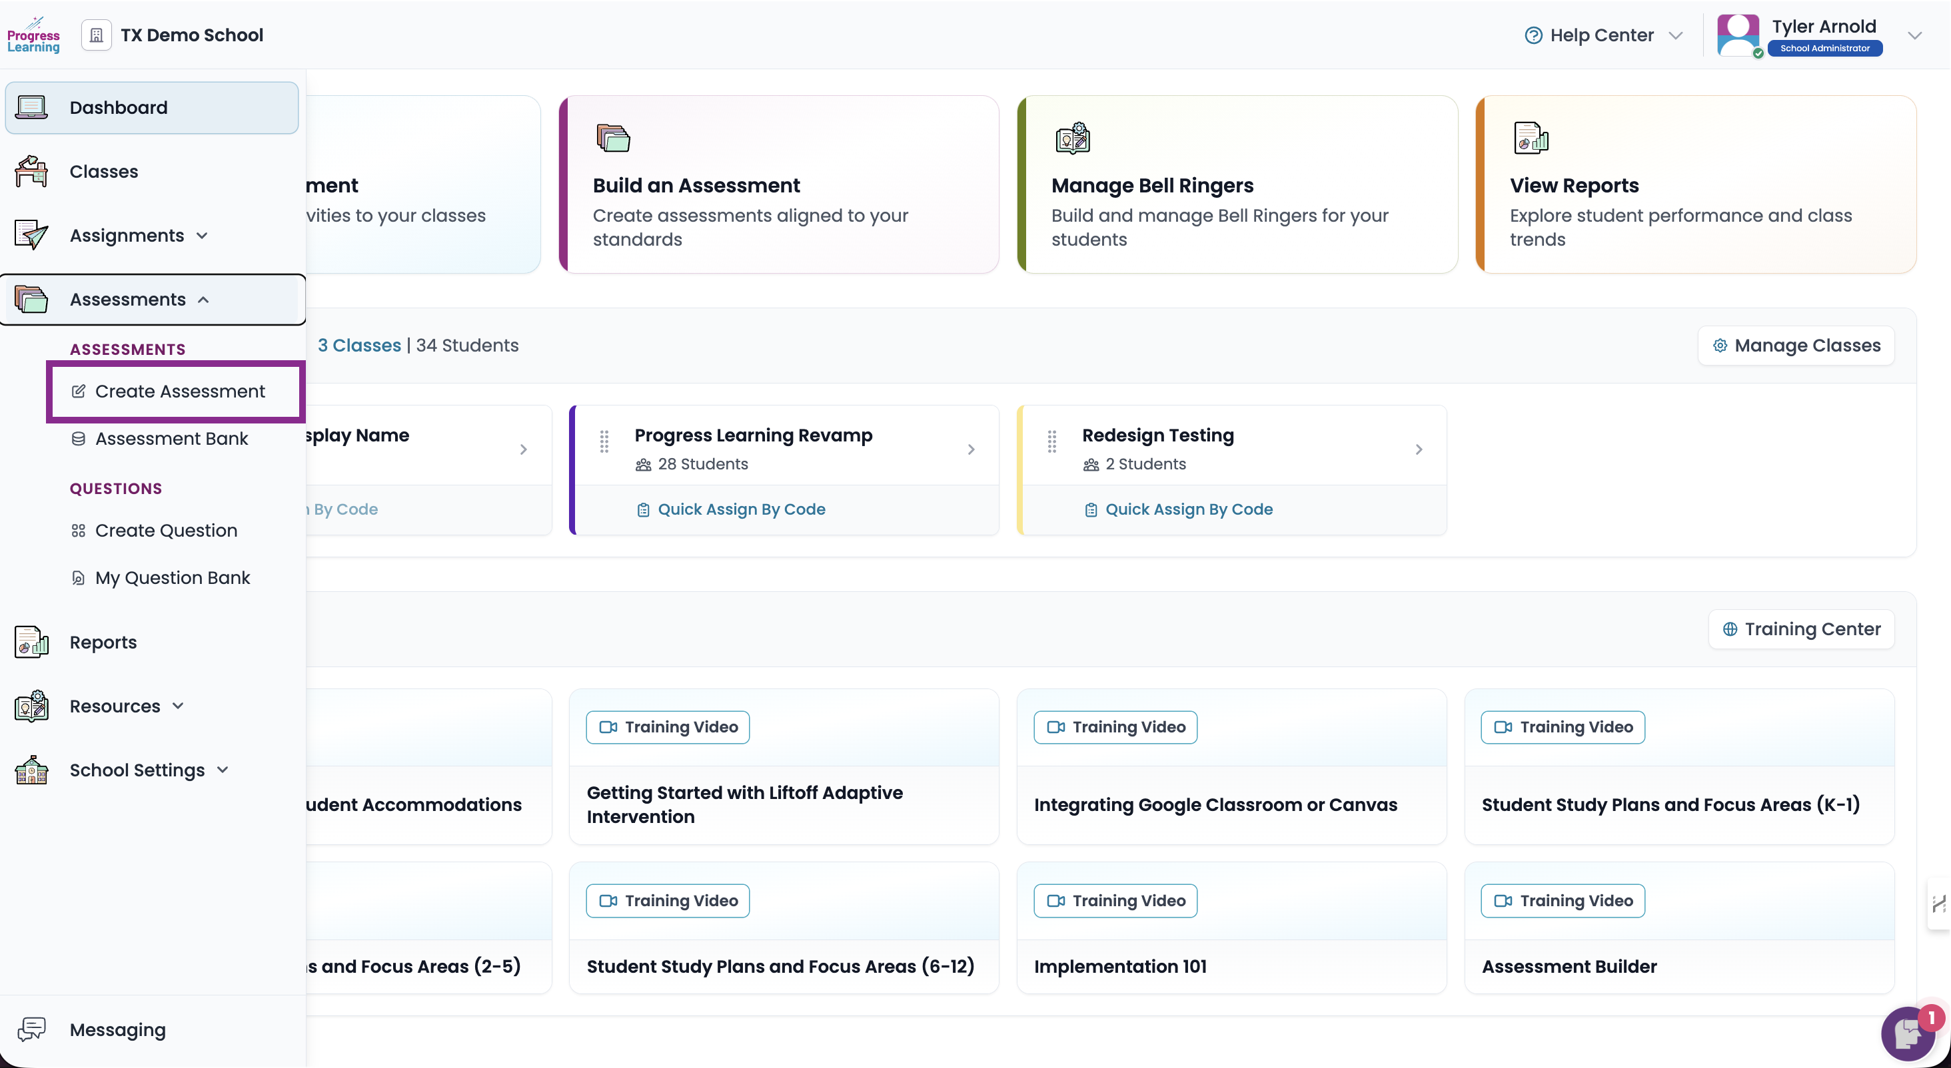Open the Manage Bell Ringers card

1237,184
